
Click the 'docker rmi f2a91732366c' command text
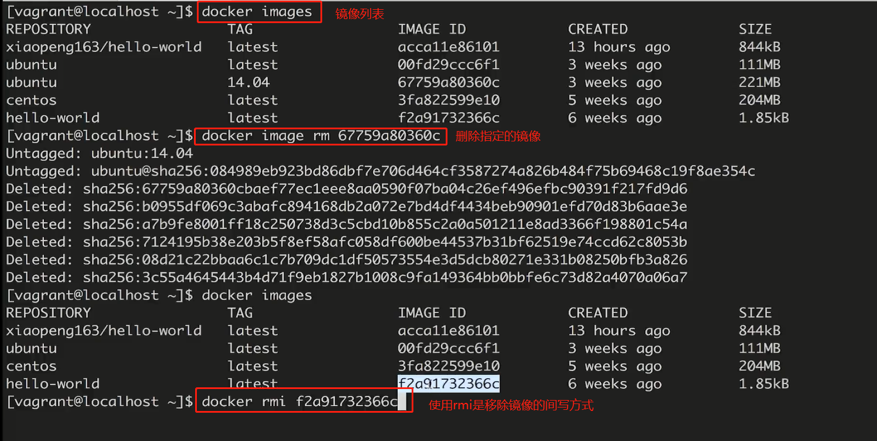(x=300, y=402)
